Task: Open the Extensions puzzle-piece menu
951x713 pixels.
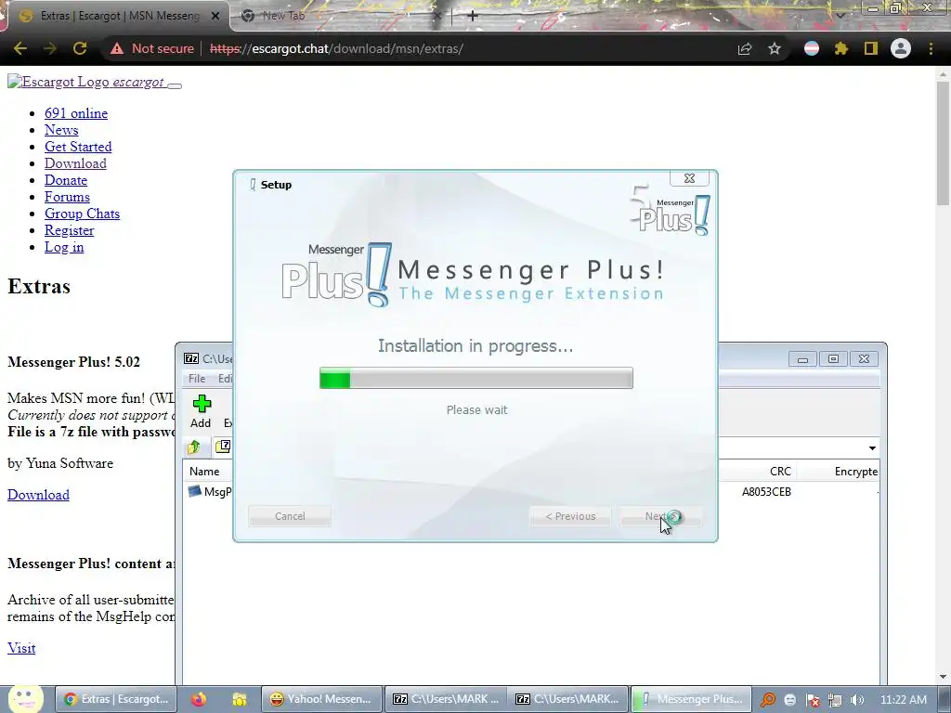Action: click(840, 48)
